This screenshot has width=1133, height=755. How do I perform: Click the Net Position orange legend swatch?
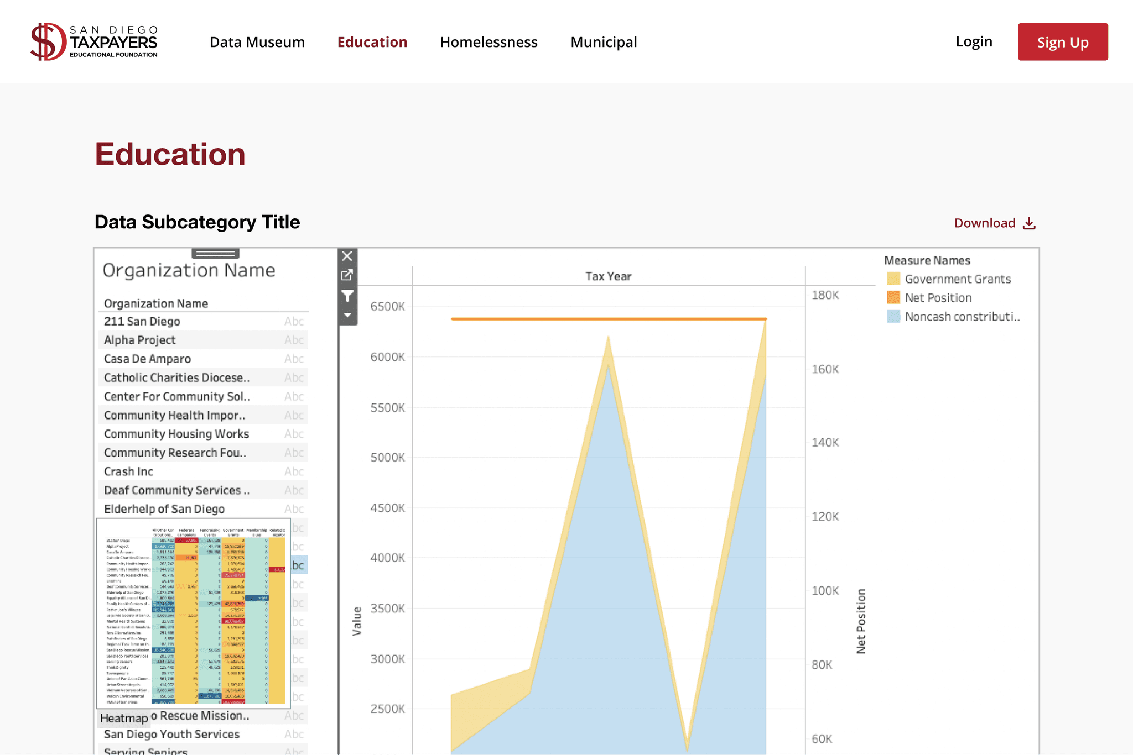tap(893, 298)
